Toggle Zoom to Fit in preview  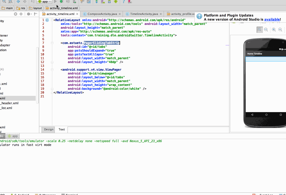point(259,30)
